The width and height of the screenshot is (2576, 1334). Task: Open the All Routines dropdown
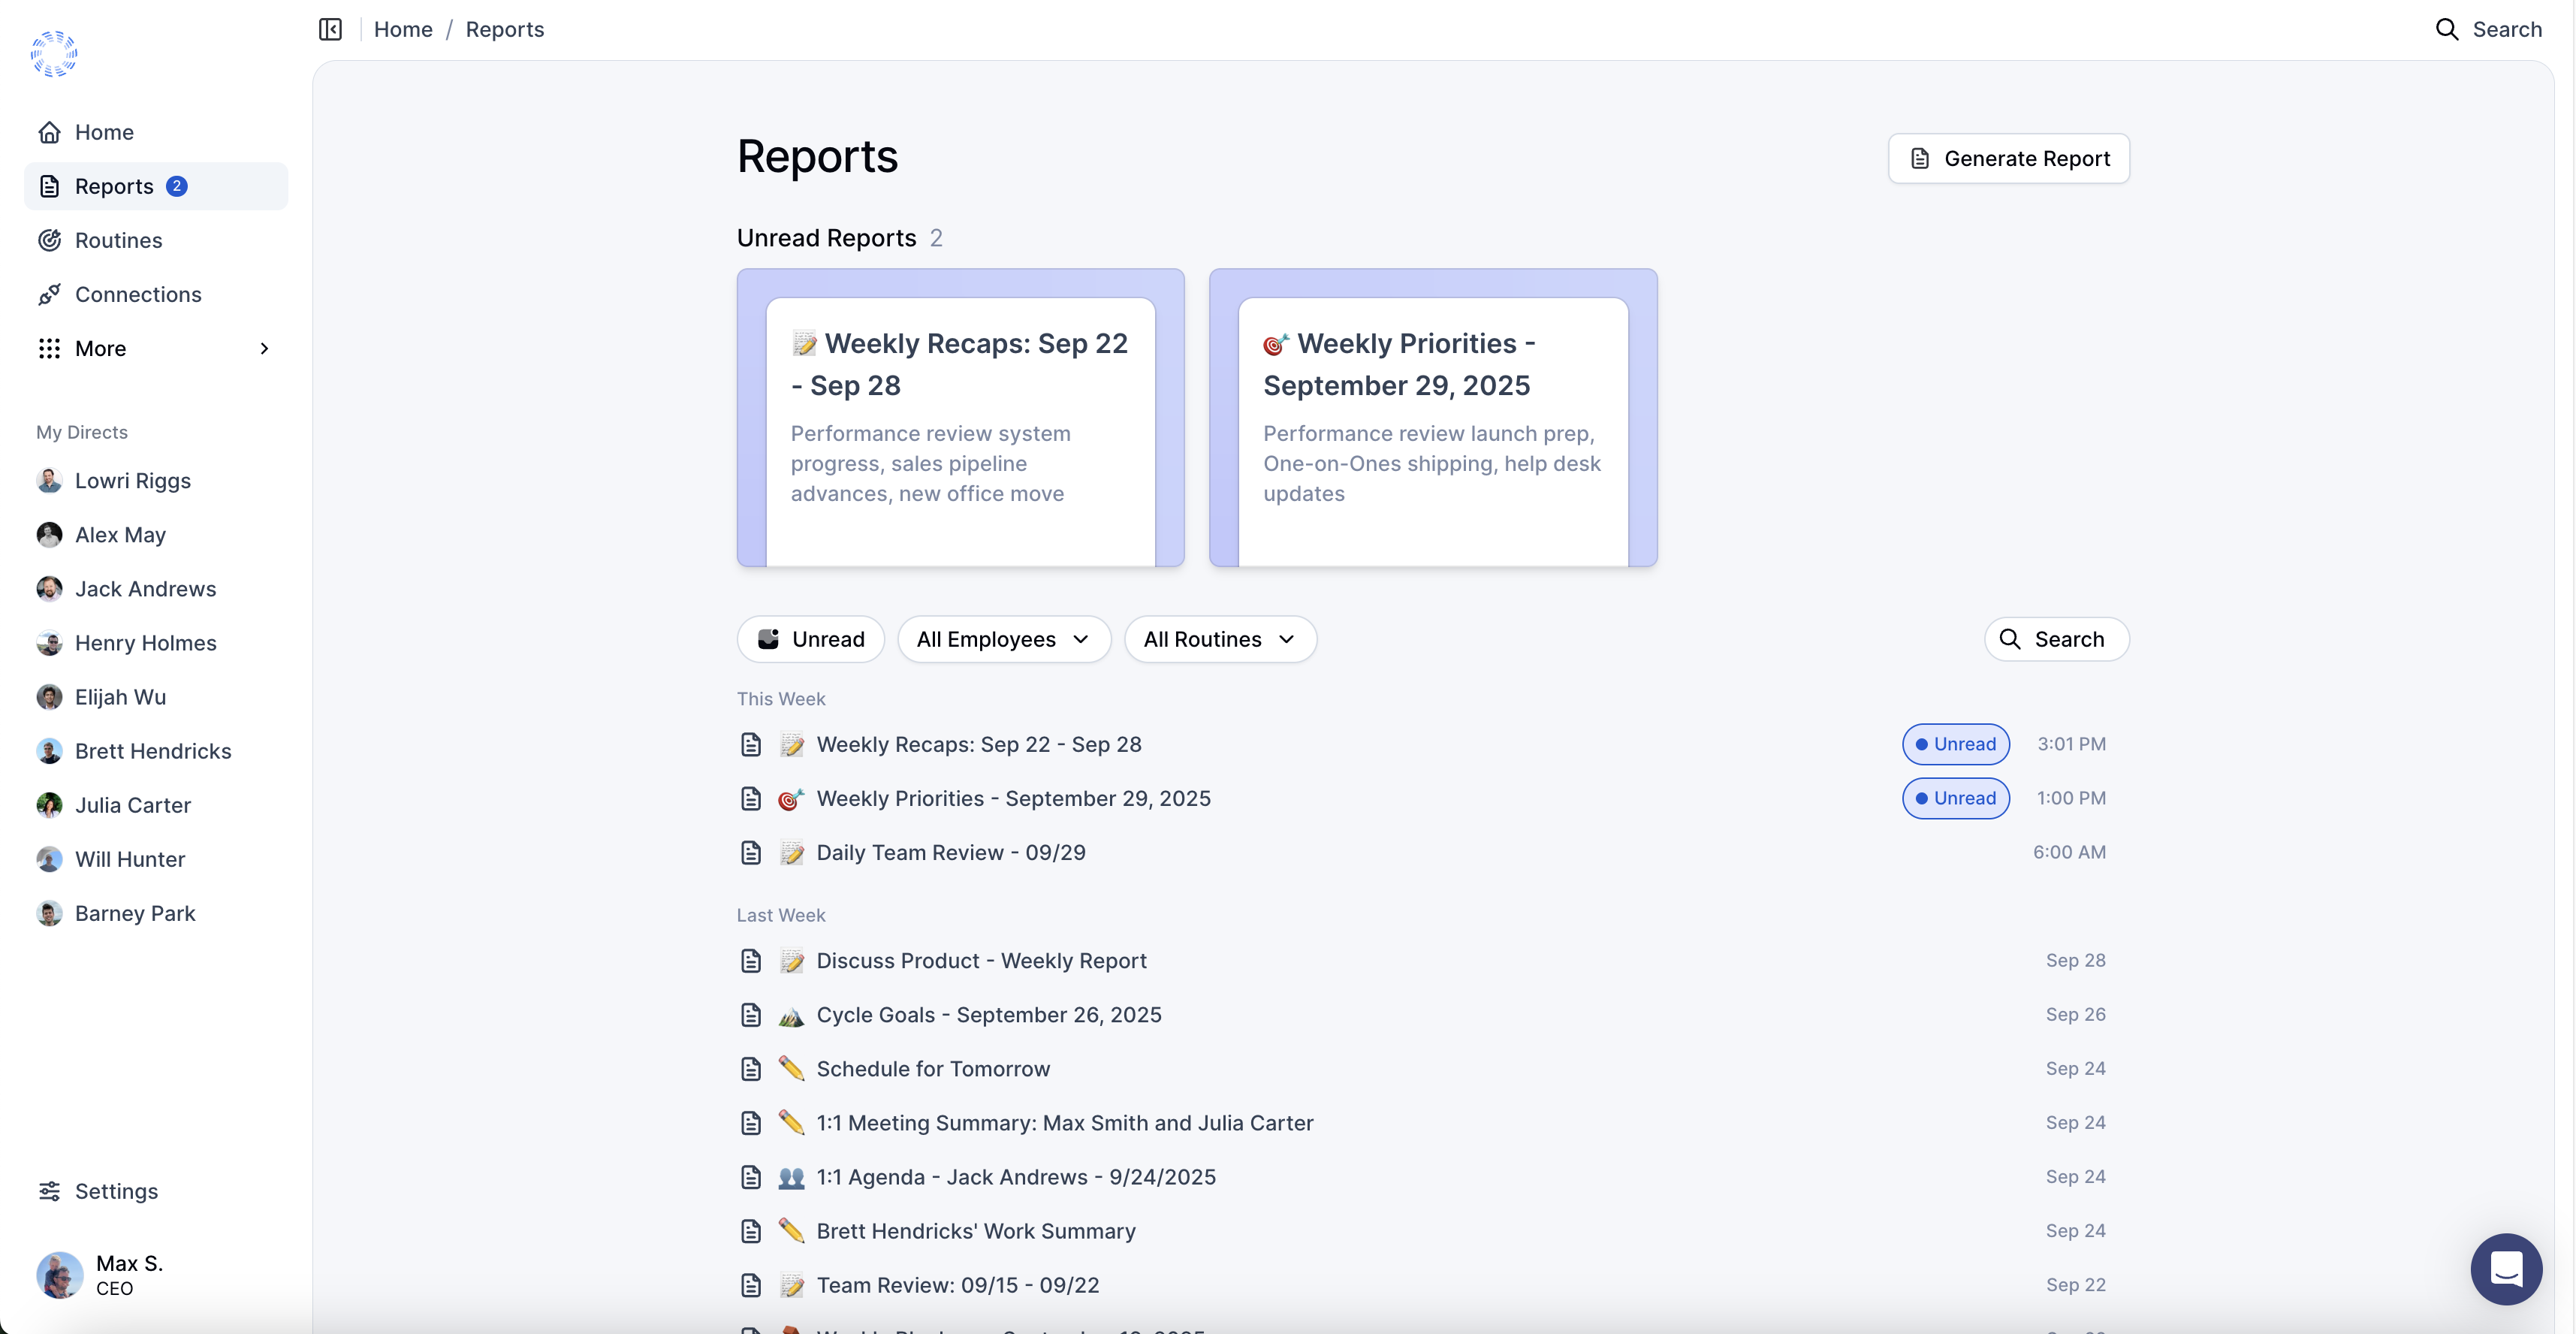pyautogui.click(x=1219, y=639)
